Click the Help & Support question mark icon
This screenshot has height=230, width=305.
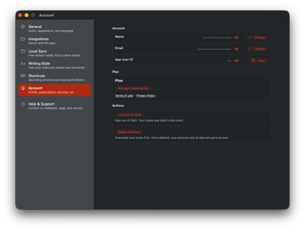click(23, 104)
